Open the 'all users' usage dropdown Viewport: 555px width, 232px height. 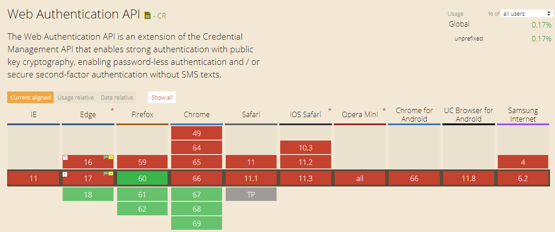click(x=527, y=14)
